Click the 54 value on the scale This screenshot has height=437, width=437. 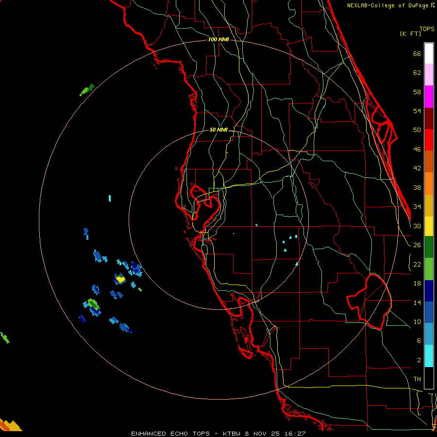(417, 111)
